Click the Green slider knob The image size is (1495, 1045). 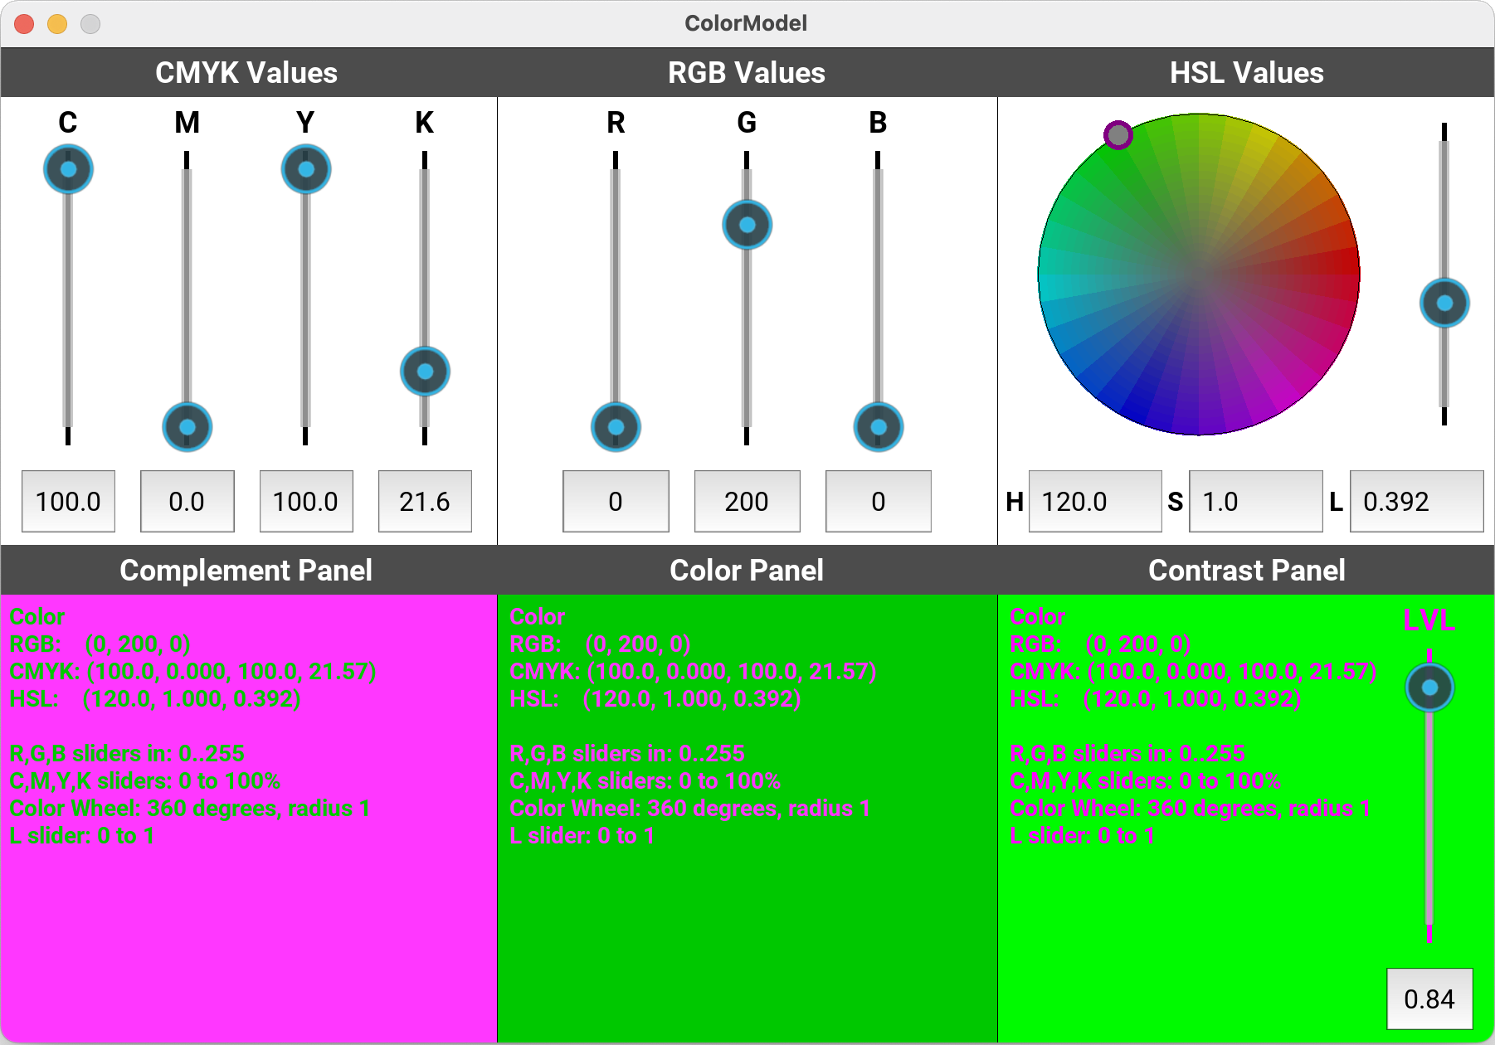coord(747,225)
